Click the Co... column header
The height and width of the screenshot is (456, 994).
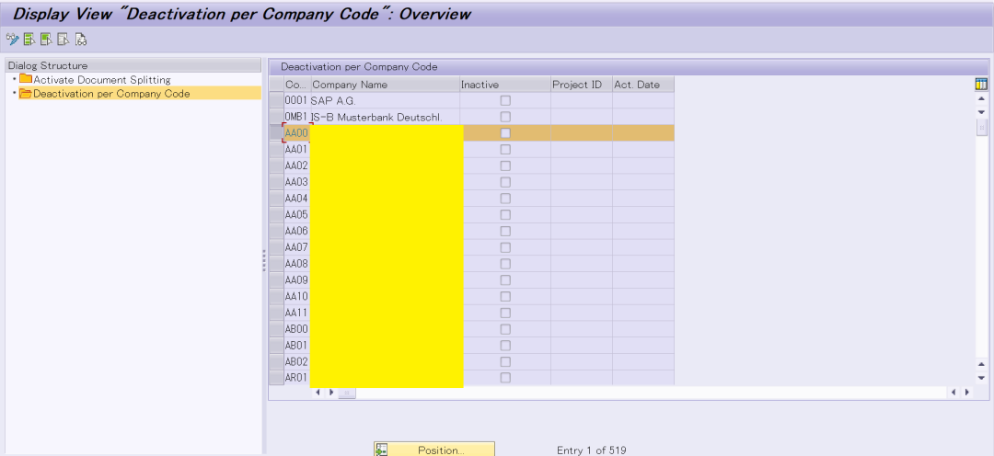tap(297, 85)
